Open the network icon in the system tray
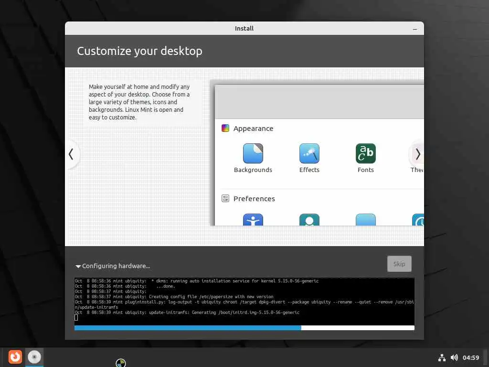 [442, 357]
